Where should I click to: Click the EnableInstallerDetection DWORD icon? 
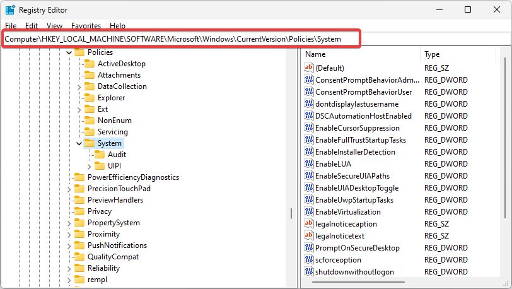(x=308, y=151)
